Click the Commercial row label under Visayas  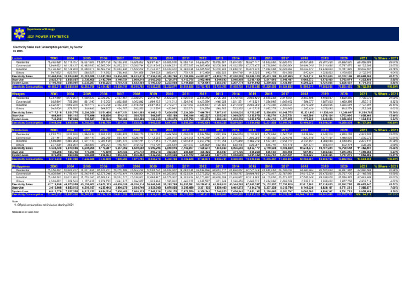[x=23, y=101]
